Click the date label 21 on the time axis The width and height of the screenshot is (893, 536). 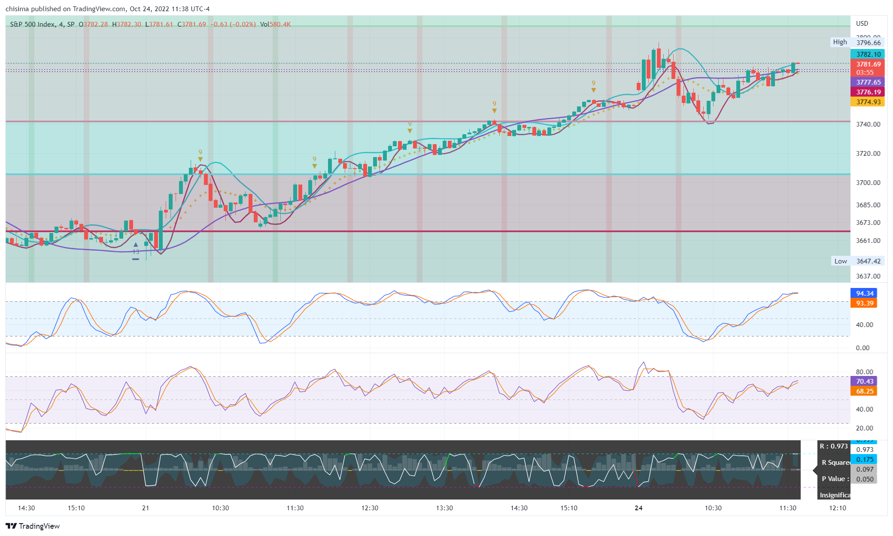click(146, 508)
